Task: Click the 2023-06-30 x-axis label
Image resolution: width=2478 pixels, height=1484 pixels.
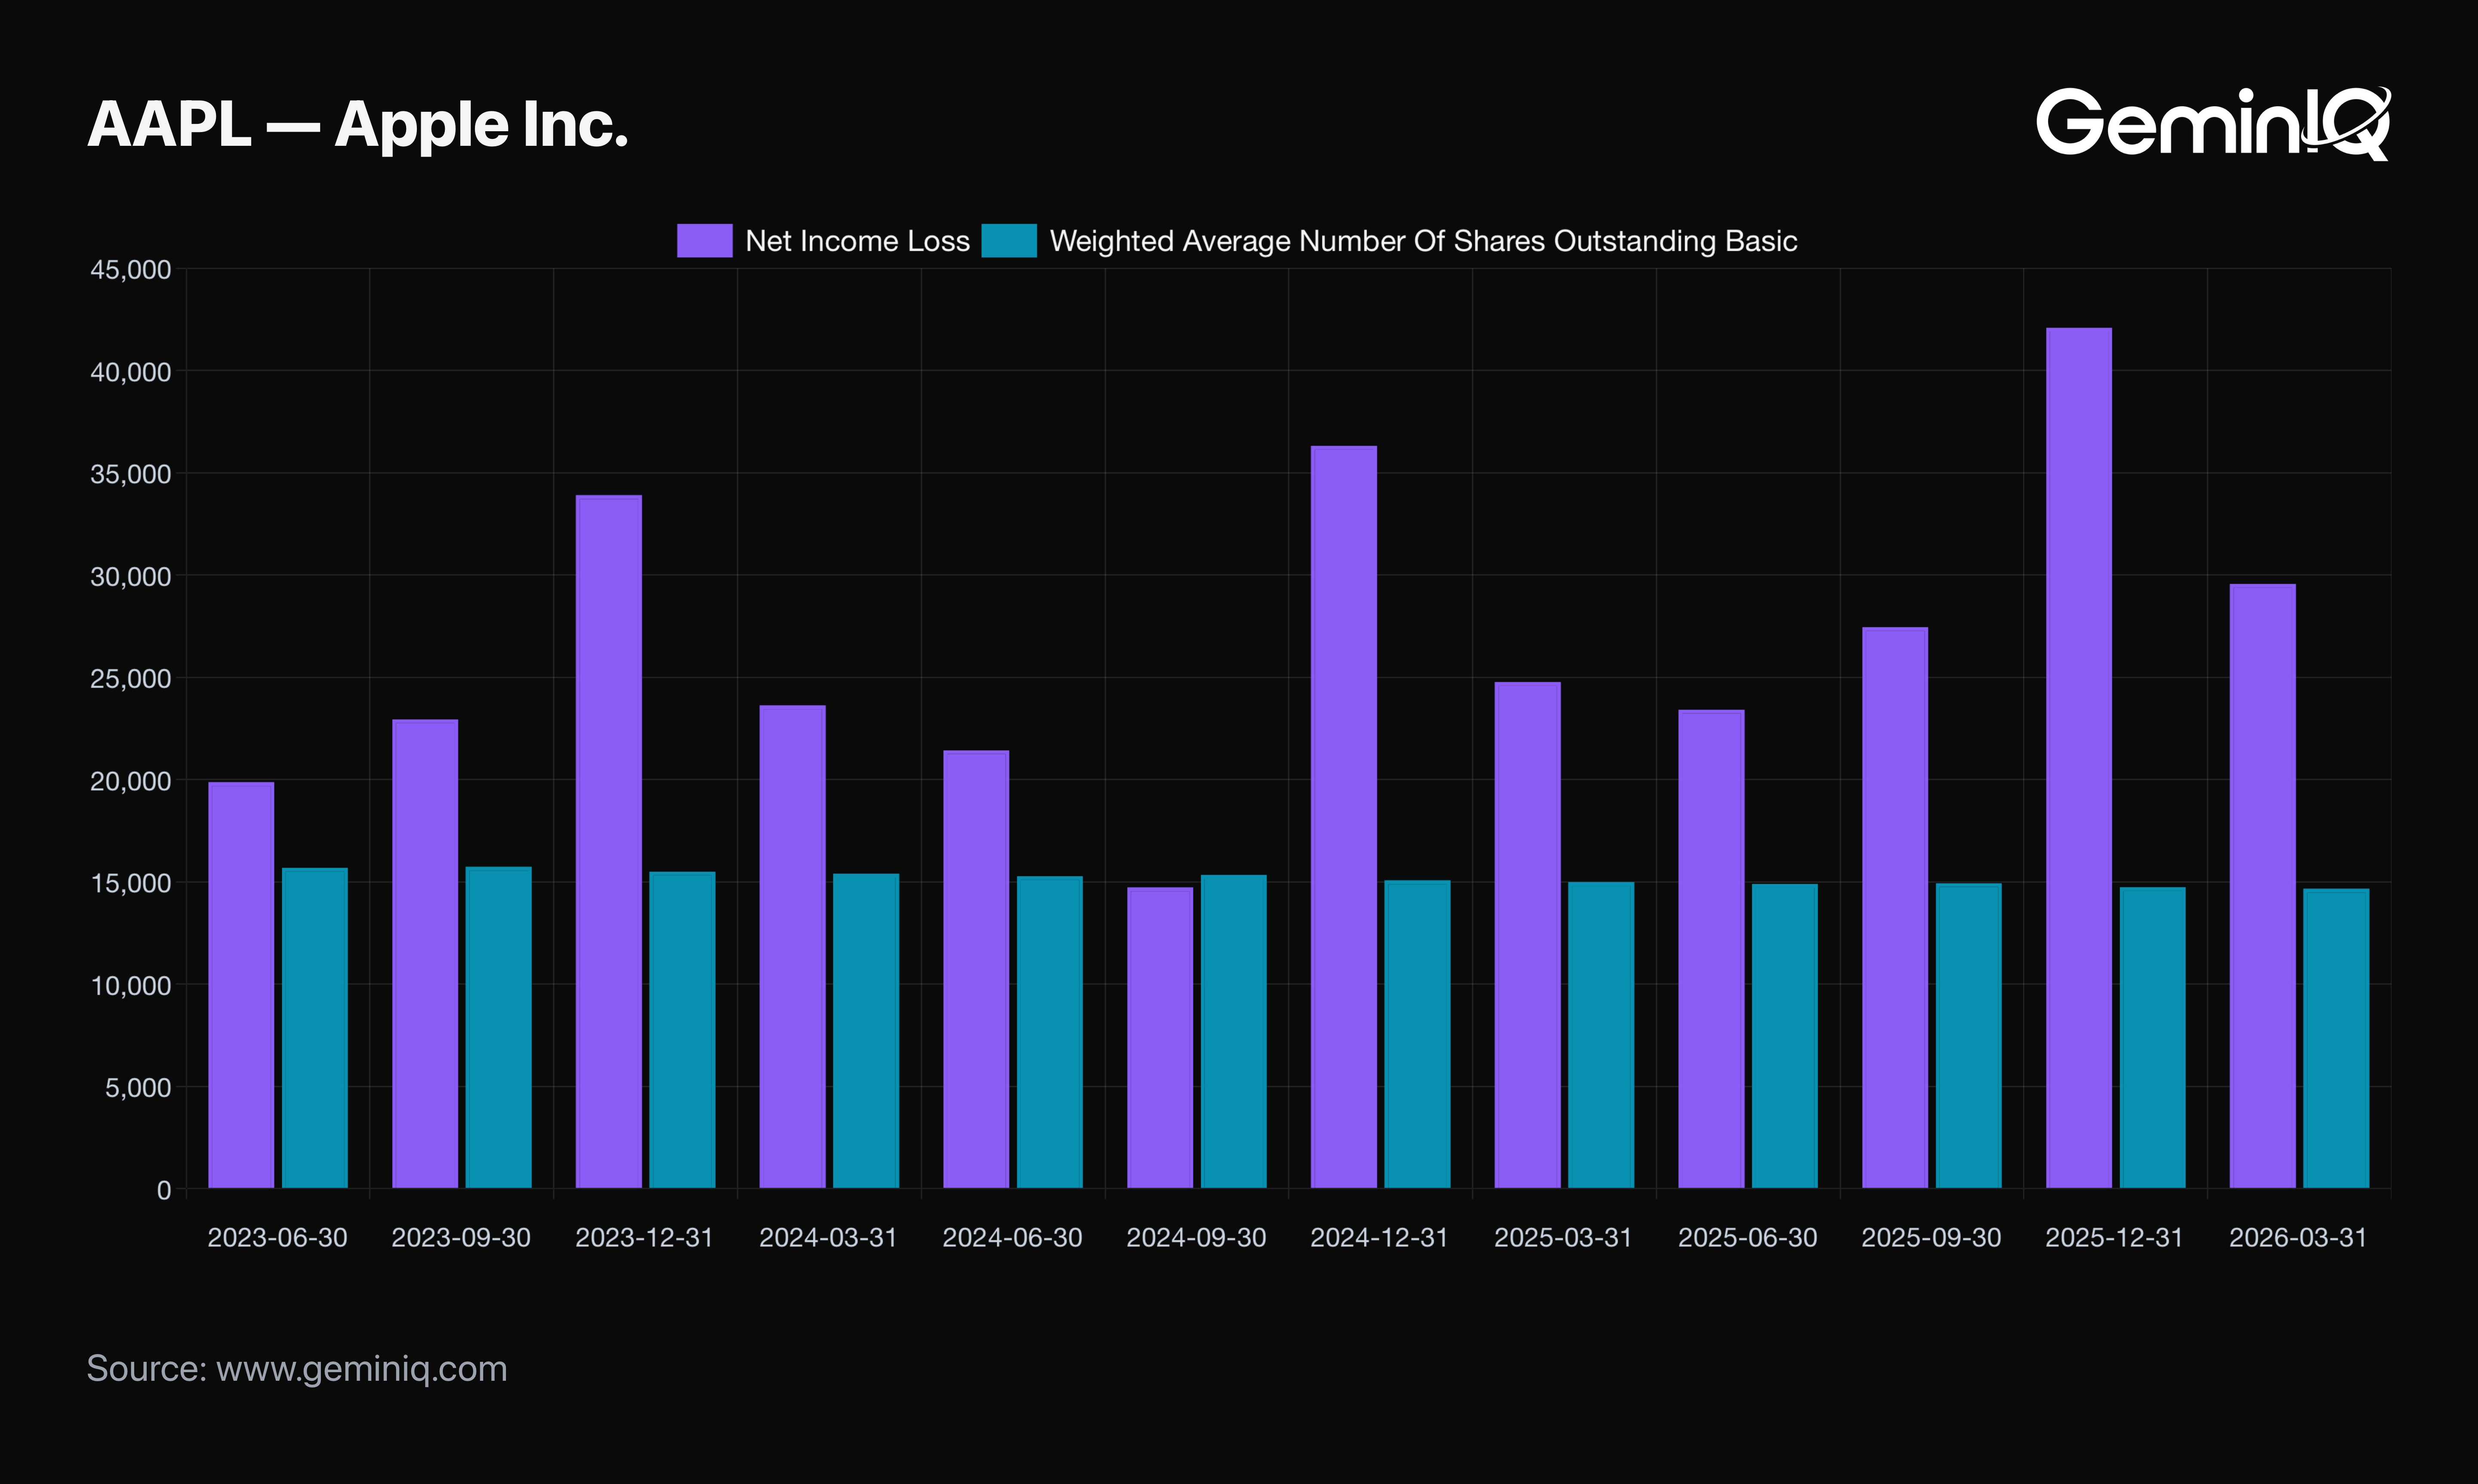Action: [x=277, y=1238]
